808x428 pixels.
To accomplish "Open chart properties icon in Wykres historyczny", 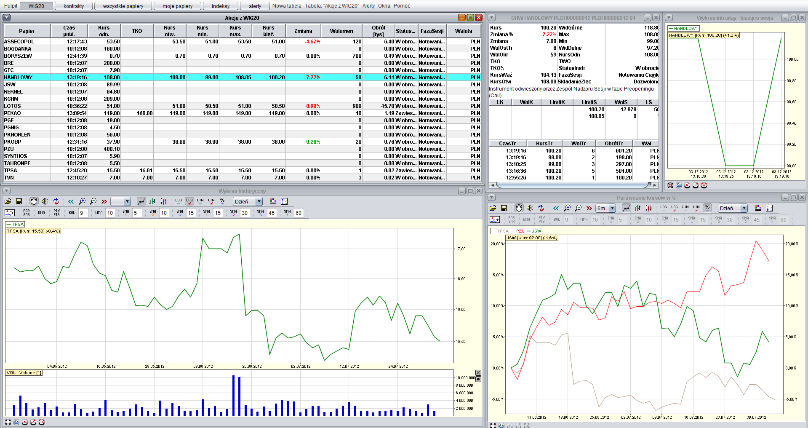I will 284,202.
